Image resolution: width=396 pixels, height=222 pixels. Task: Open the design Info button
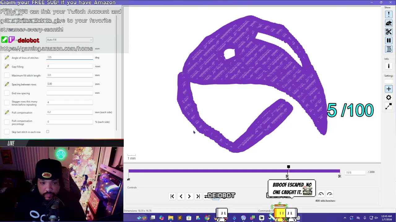pos(389,66)
